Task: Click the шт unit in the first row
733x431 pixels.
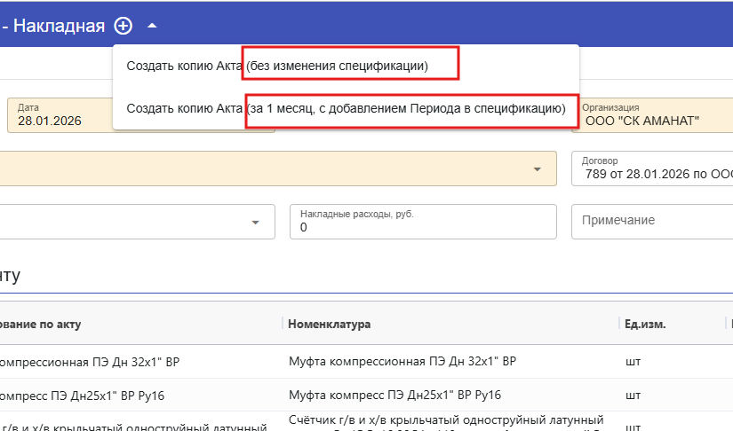Action: pos(633,362)
